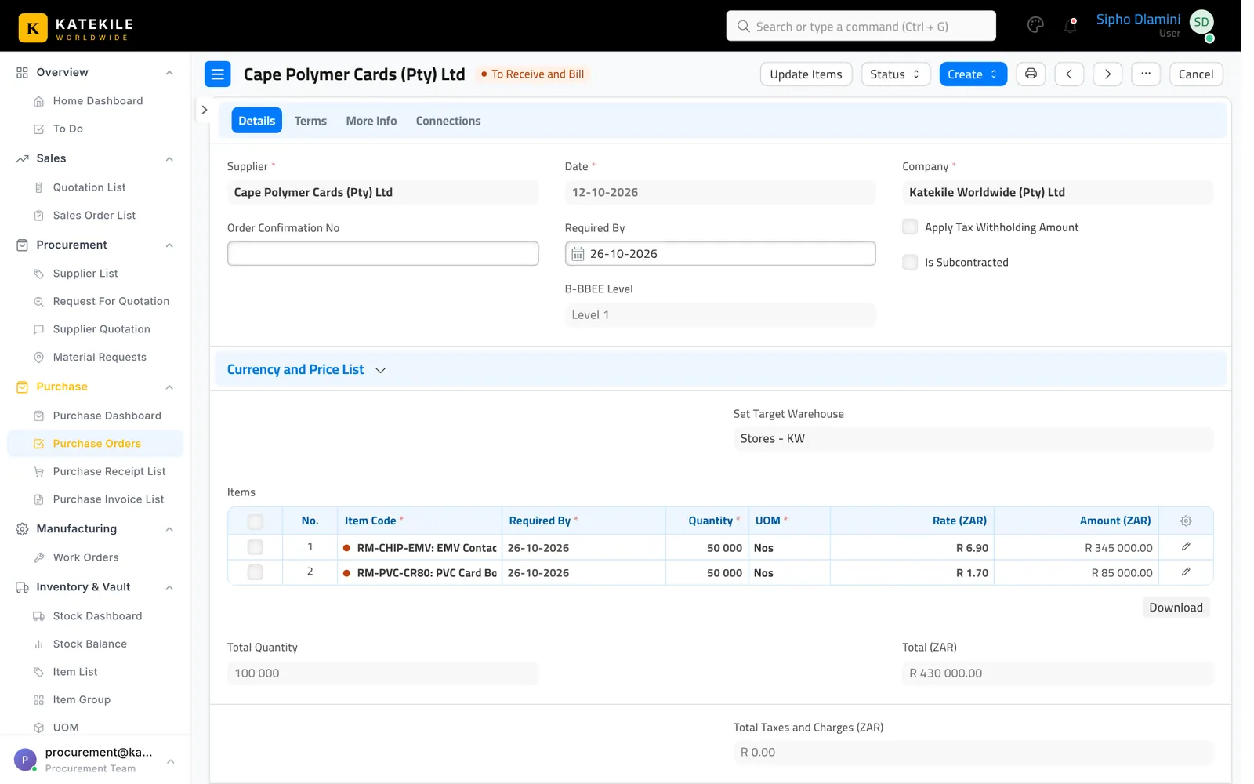Select the Details tab

tap(256, 121)
